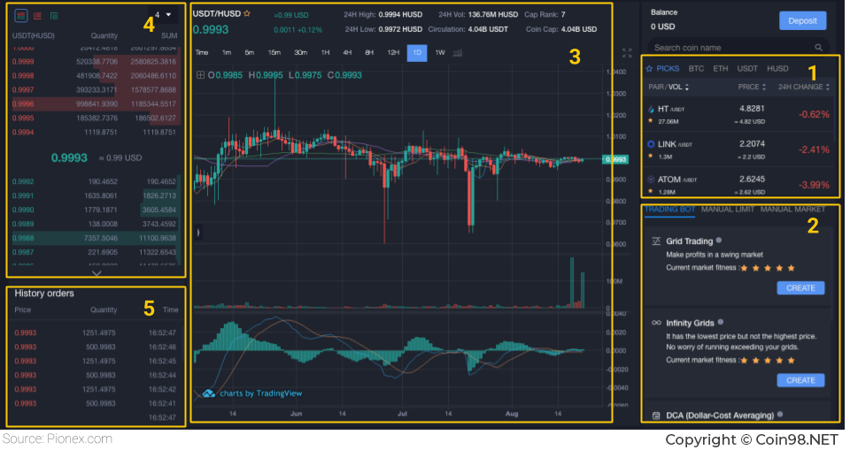The width and height of the screenshot is (850, 450).
Task: Click the Deposit button
Action: point(802,20)
